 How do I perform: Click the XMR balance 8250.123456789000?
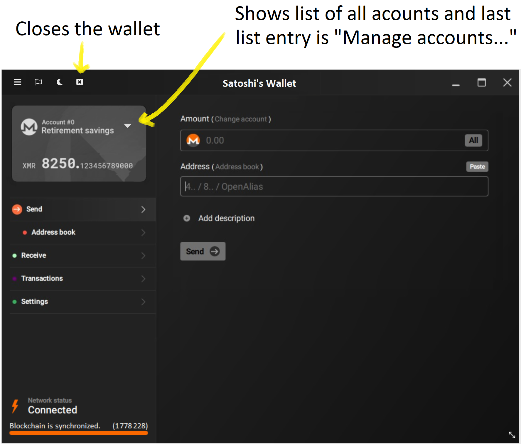point(78,164)
